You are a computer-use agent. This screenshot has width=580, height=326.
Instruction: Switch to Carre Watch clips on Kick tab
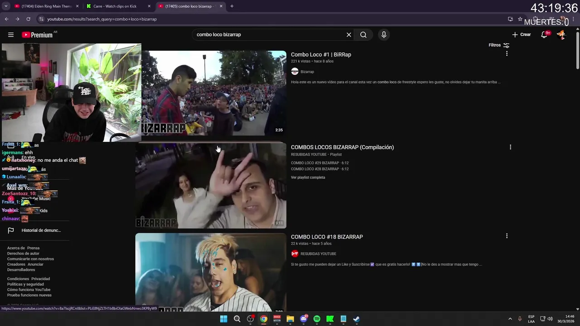coord(118,6)
